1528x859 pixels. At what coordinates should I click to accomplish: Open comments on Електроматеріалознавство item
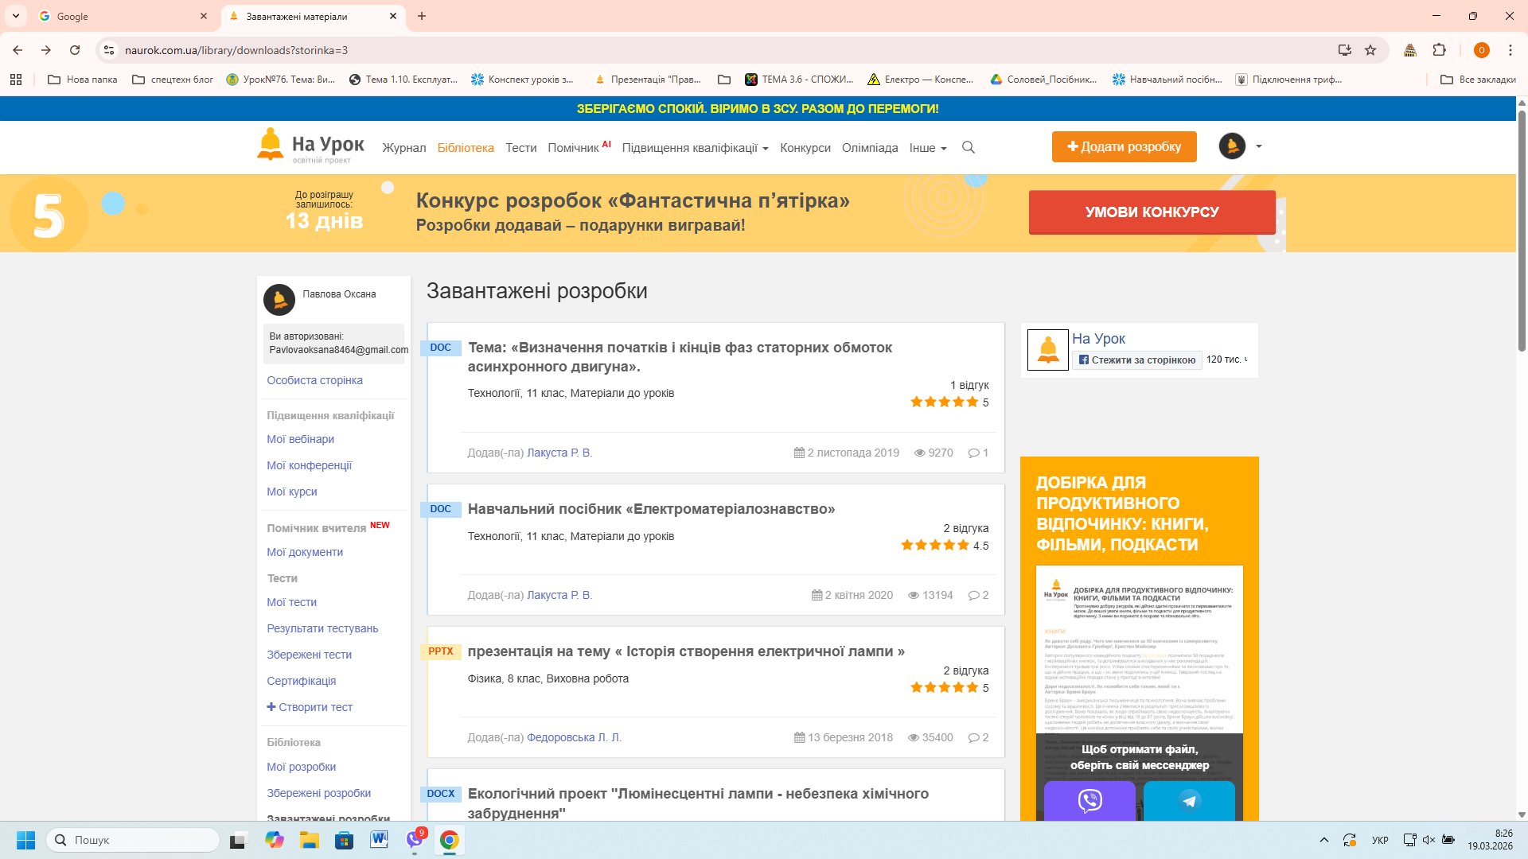(x=978, y=595)
